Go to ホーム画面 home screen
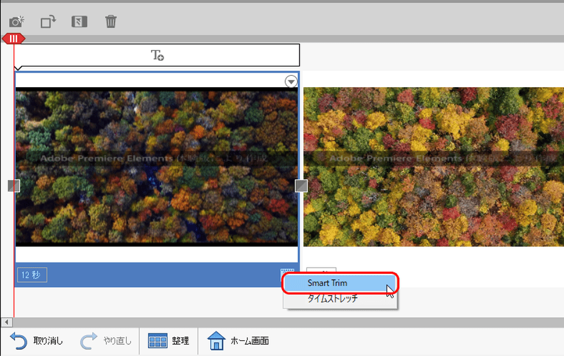Image resolution: width=564 pixels, height=356 pixels. [x=238, y=340]
